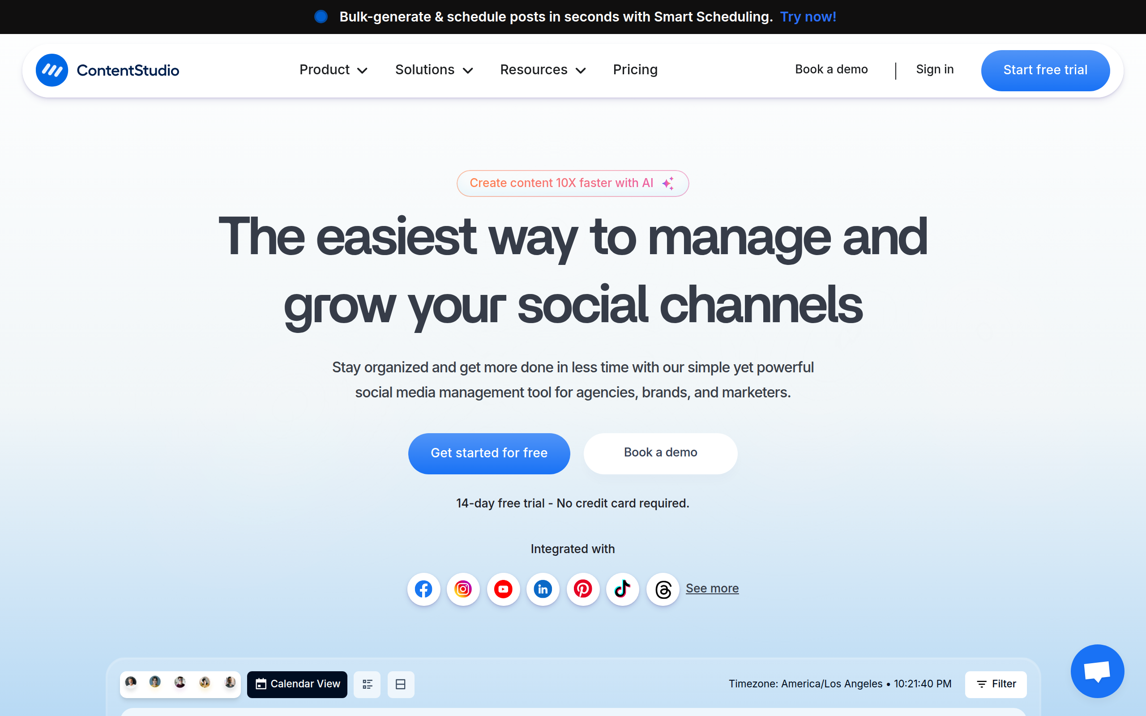Expand the Resources dropdown
The width and height of the screenshot is (1146, 716).
[x=542, y=70]
